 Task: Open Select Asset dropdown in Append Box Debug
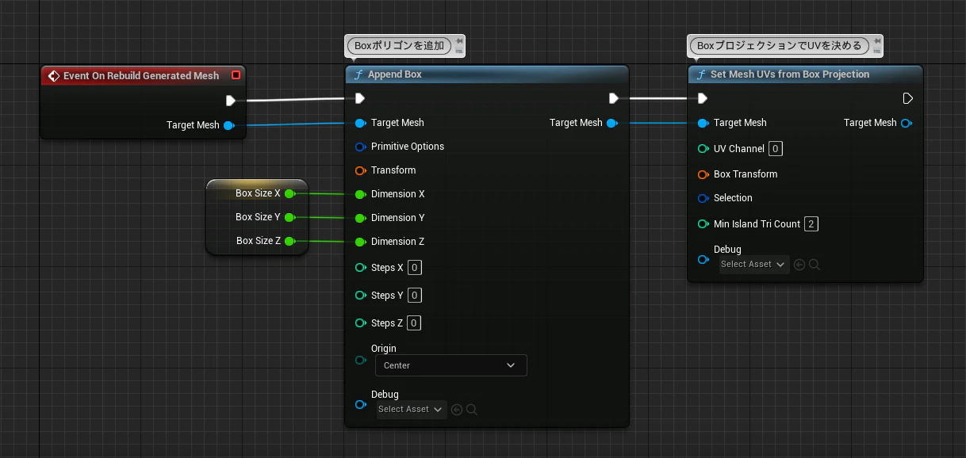point(411,410)
